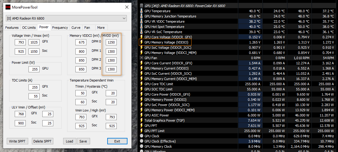The height and width of the screenshot is (152, 338).
Task: Click thermometer icon beside GPU Memory Junction Temperature
Action: tap(141, 16)
